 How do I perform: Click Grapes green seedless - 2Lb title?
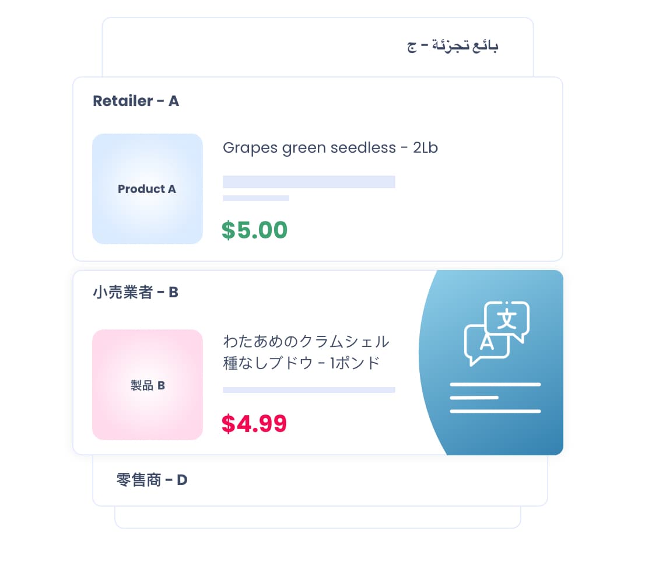[x=330, y=147]
